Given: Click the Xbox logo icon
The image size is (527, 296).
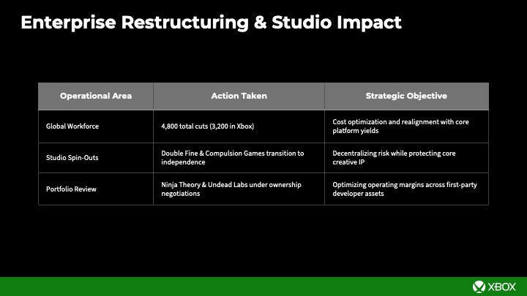Looking at the screenshot, I should coord(479,287).
